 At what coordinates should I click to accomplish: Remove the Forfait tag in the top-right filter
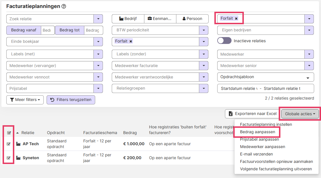pos(236,19)
